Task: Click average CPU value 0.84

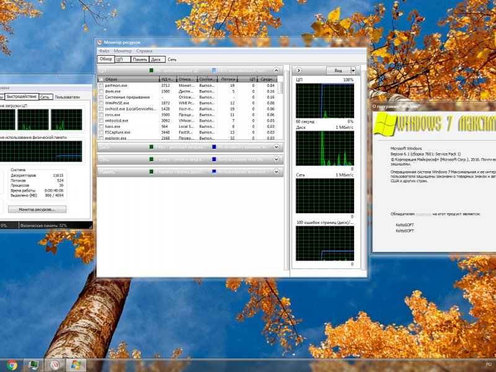Action: [270, 86]
